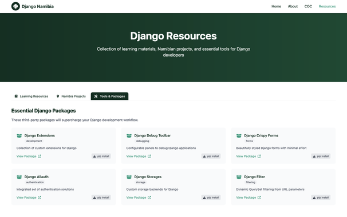Image resolution: width=347 pixels, height=217 pixels.
Task: Open View Package for Django Filter
Action: click(249, 198)
